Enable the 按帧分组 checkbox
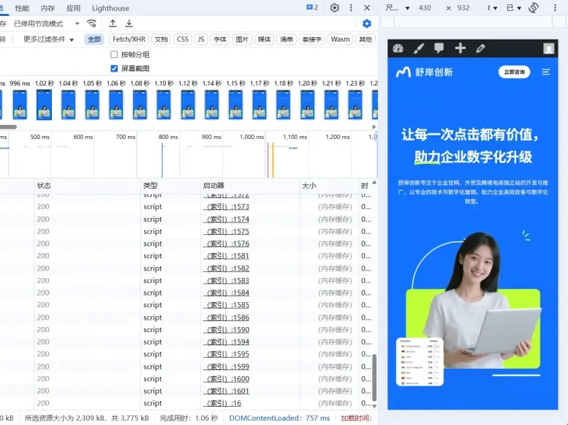This screenshot has width=568, height=425. coord(114,55)
